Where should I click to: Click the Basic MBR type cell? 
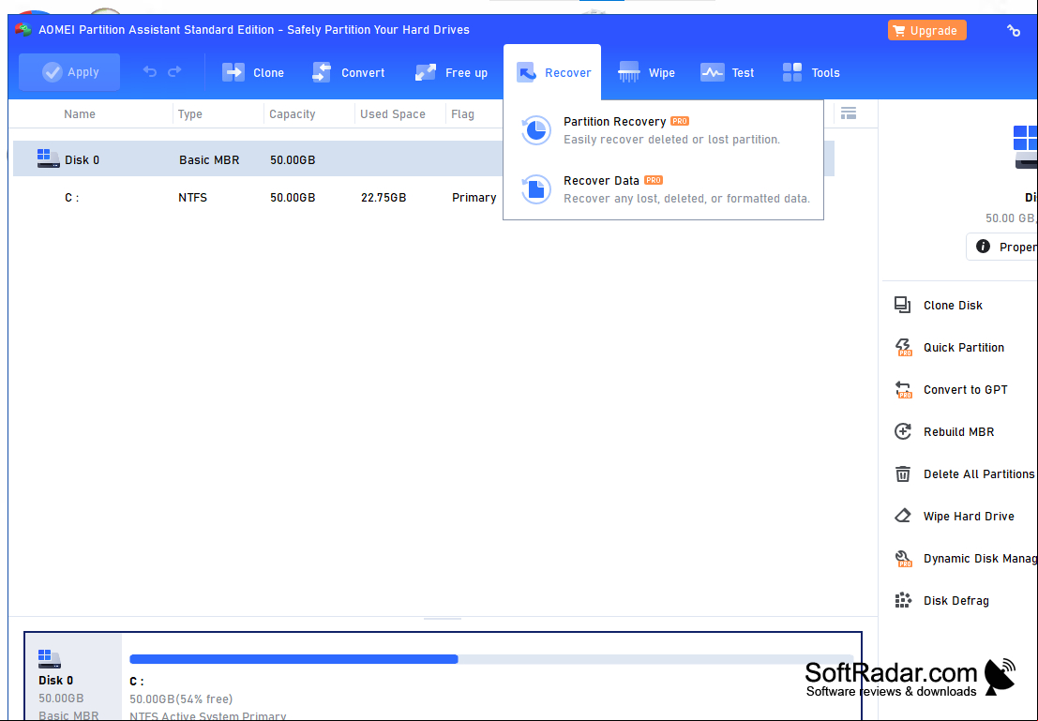[x=209, y=159]
